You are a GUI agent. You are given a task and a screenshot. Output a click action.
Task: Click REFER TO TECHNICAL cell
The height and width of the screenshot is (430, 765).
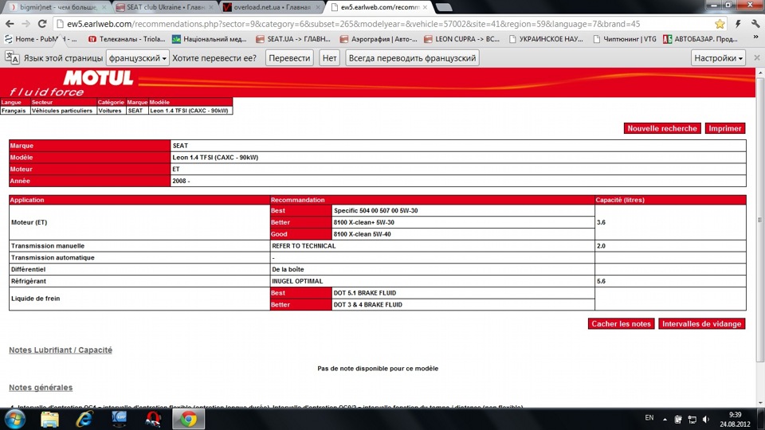432,246
